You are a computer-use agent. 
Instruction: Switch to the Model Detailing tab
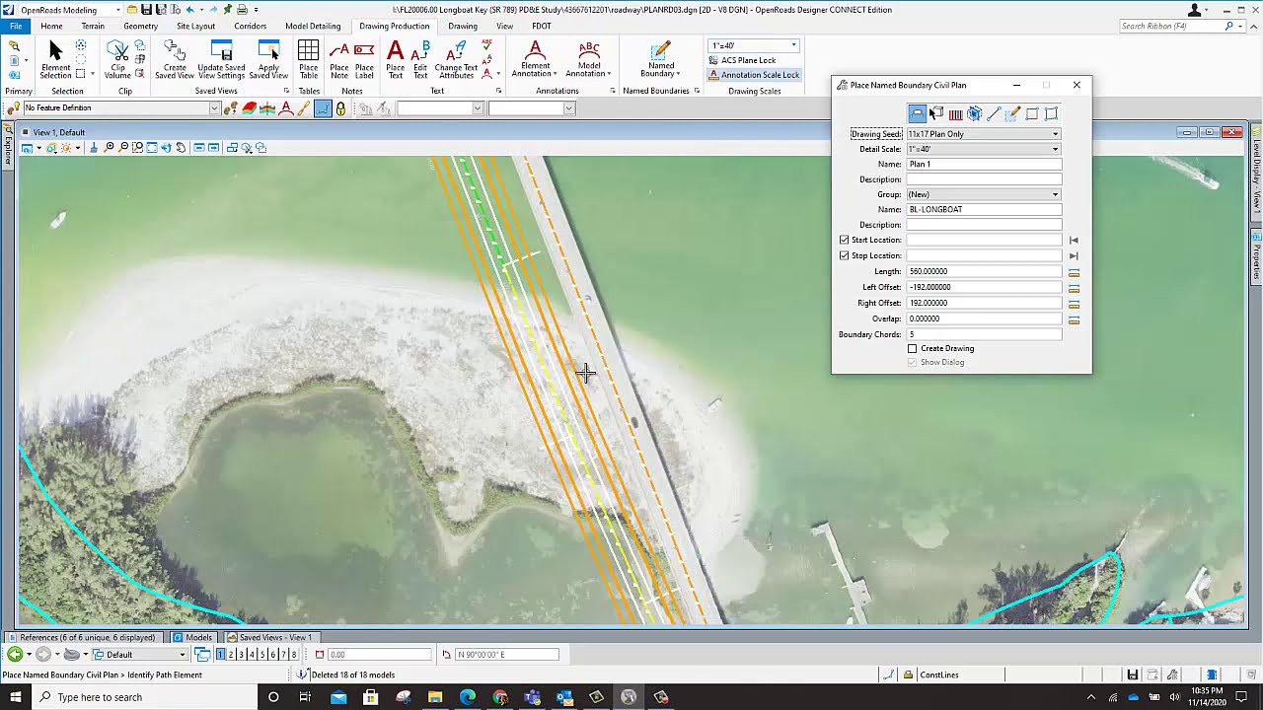tap(313, 26)
